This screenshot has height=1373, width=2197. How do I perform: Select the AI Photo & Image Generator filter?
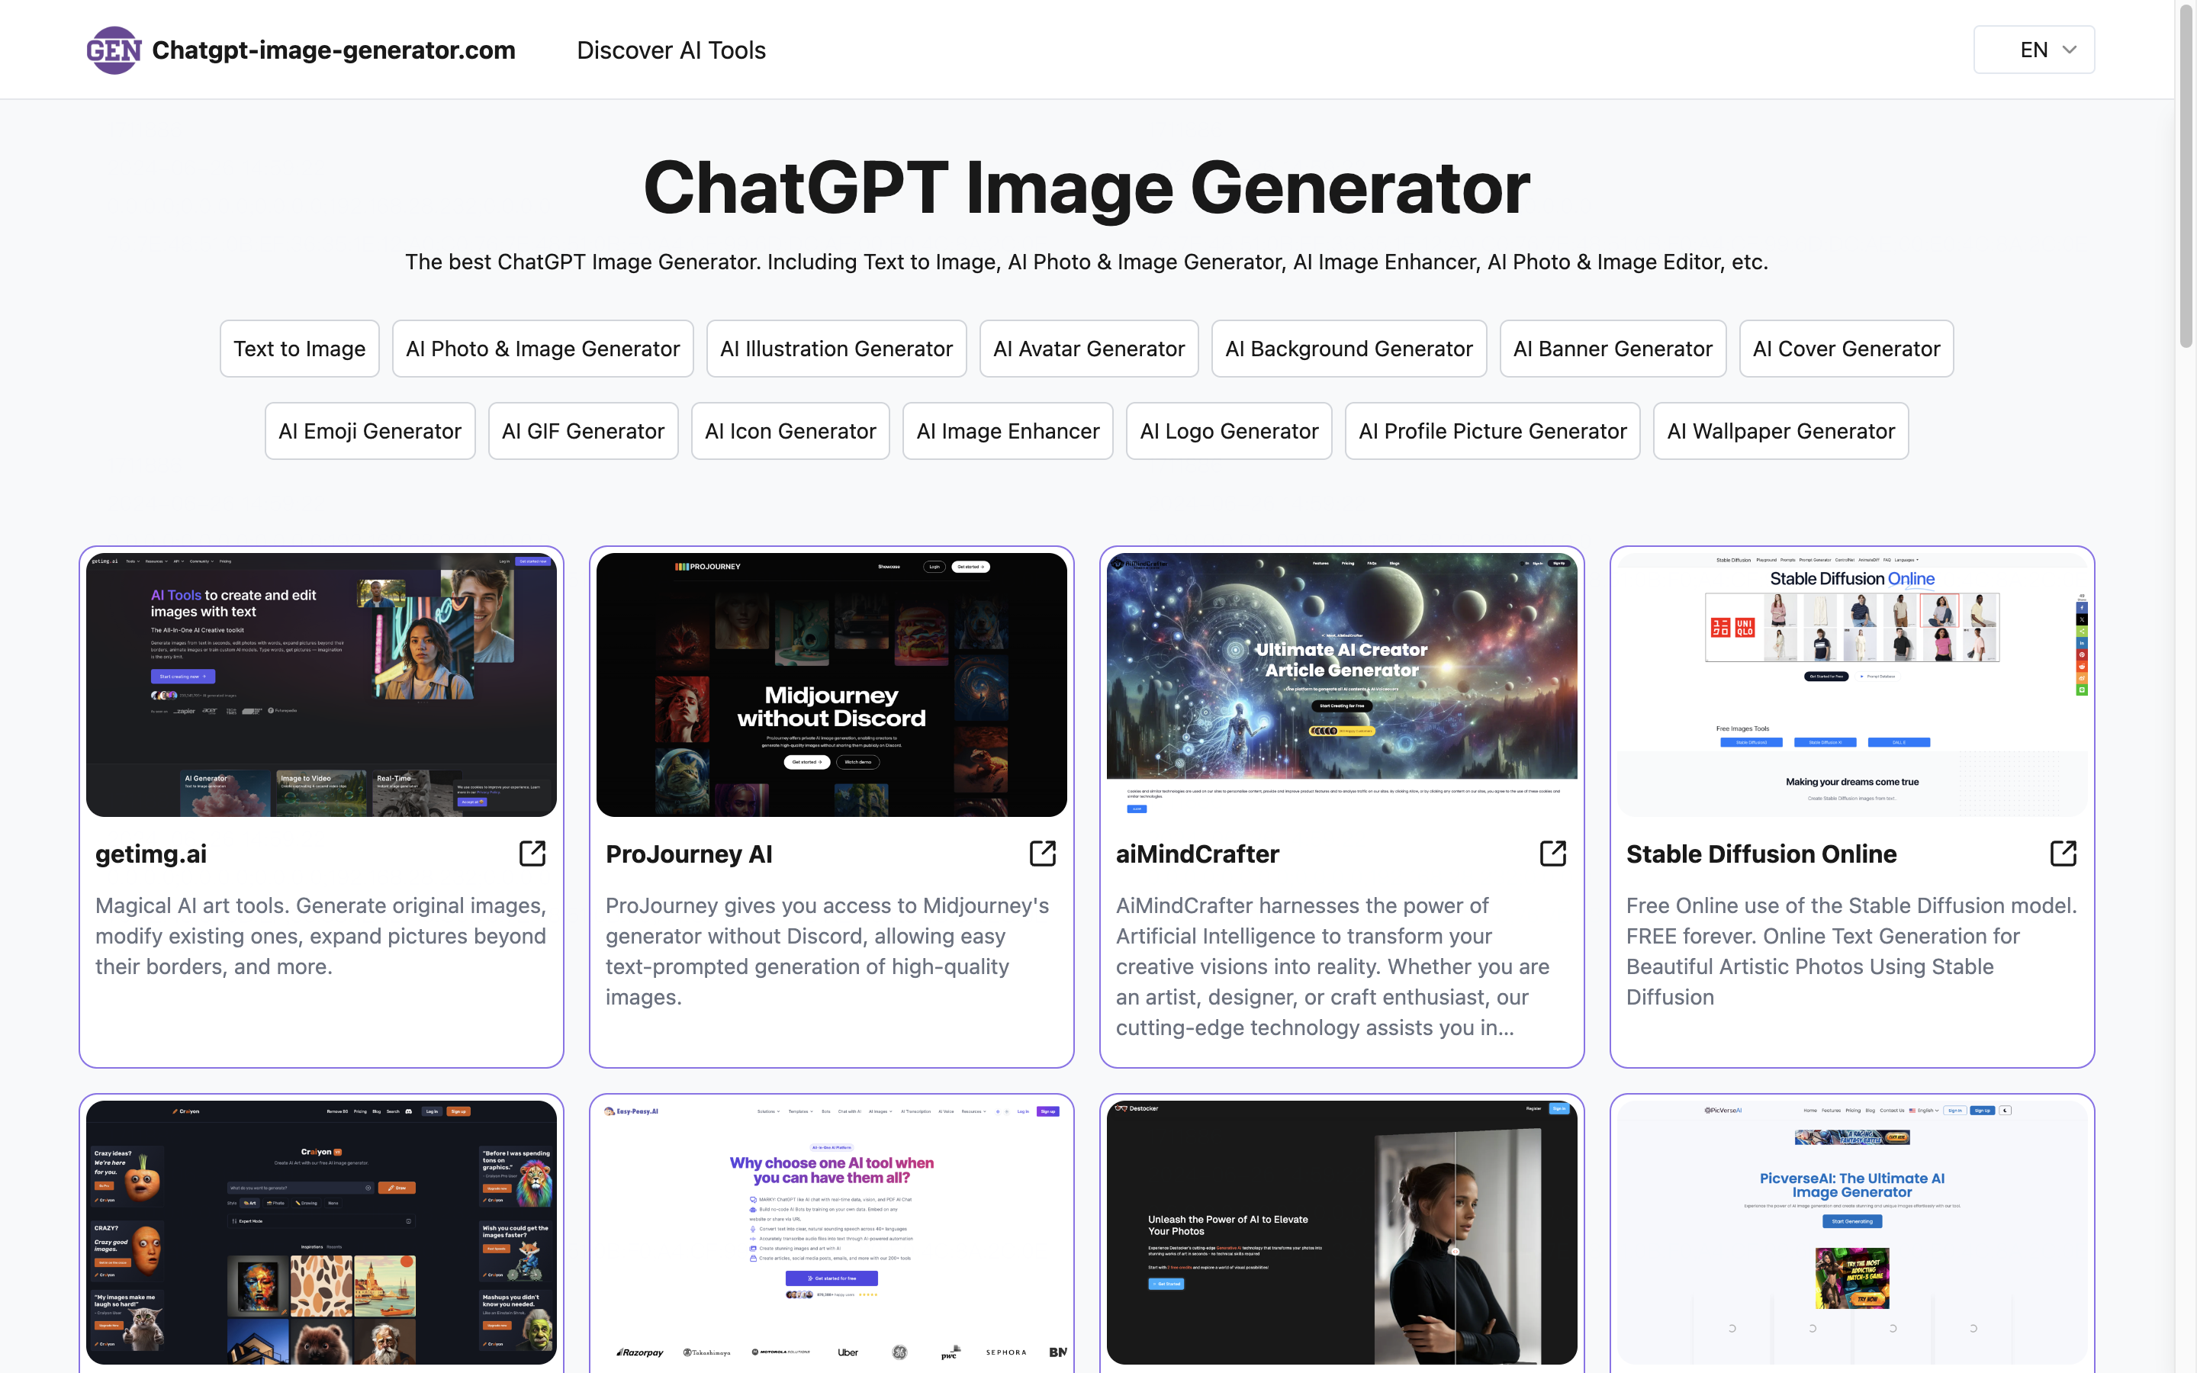pyautogui.click(x=542, y=348)
